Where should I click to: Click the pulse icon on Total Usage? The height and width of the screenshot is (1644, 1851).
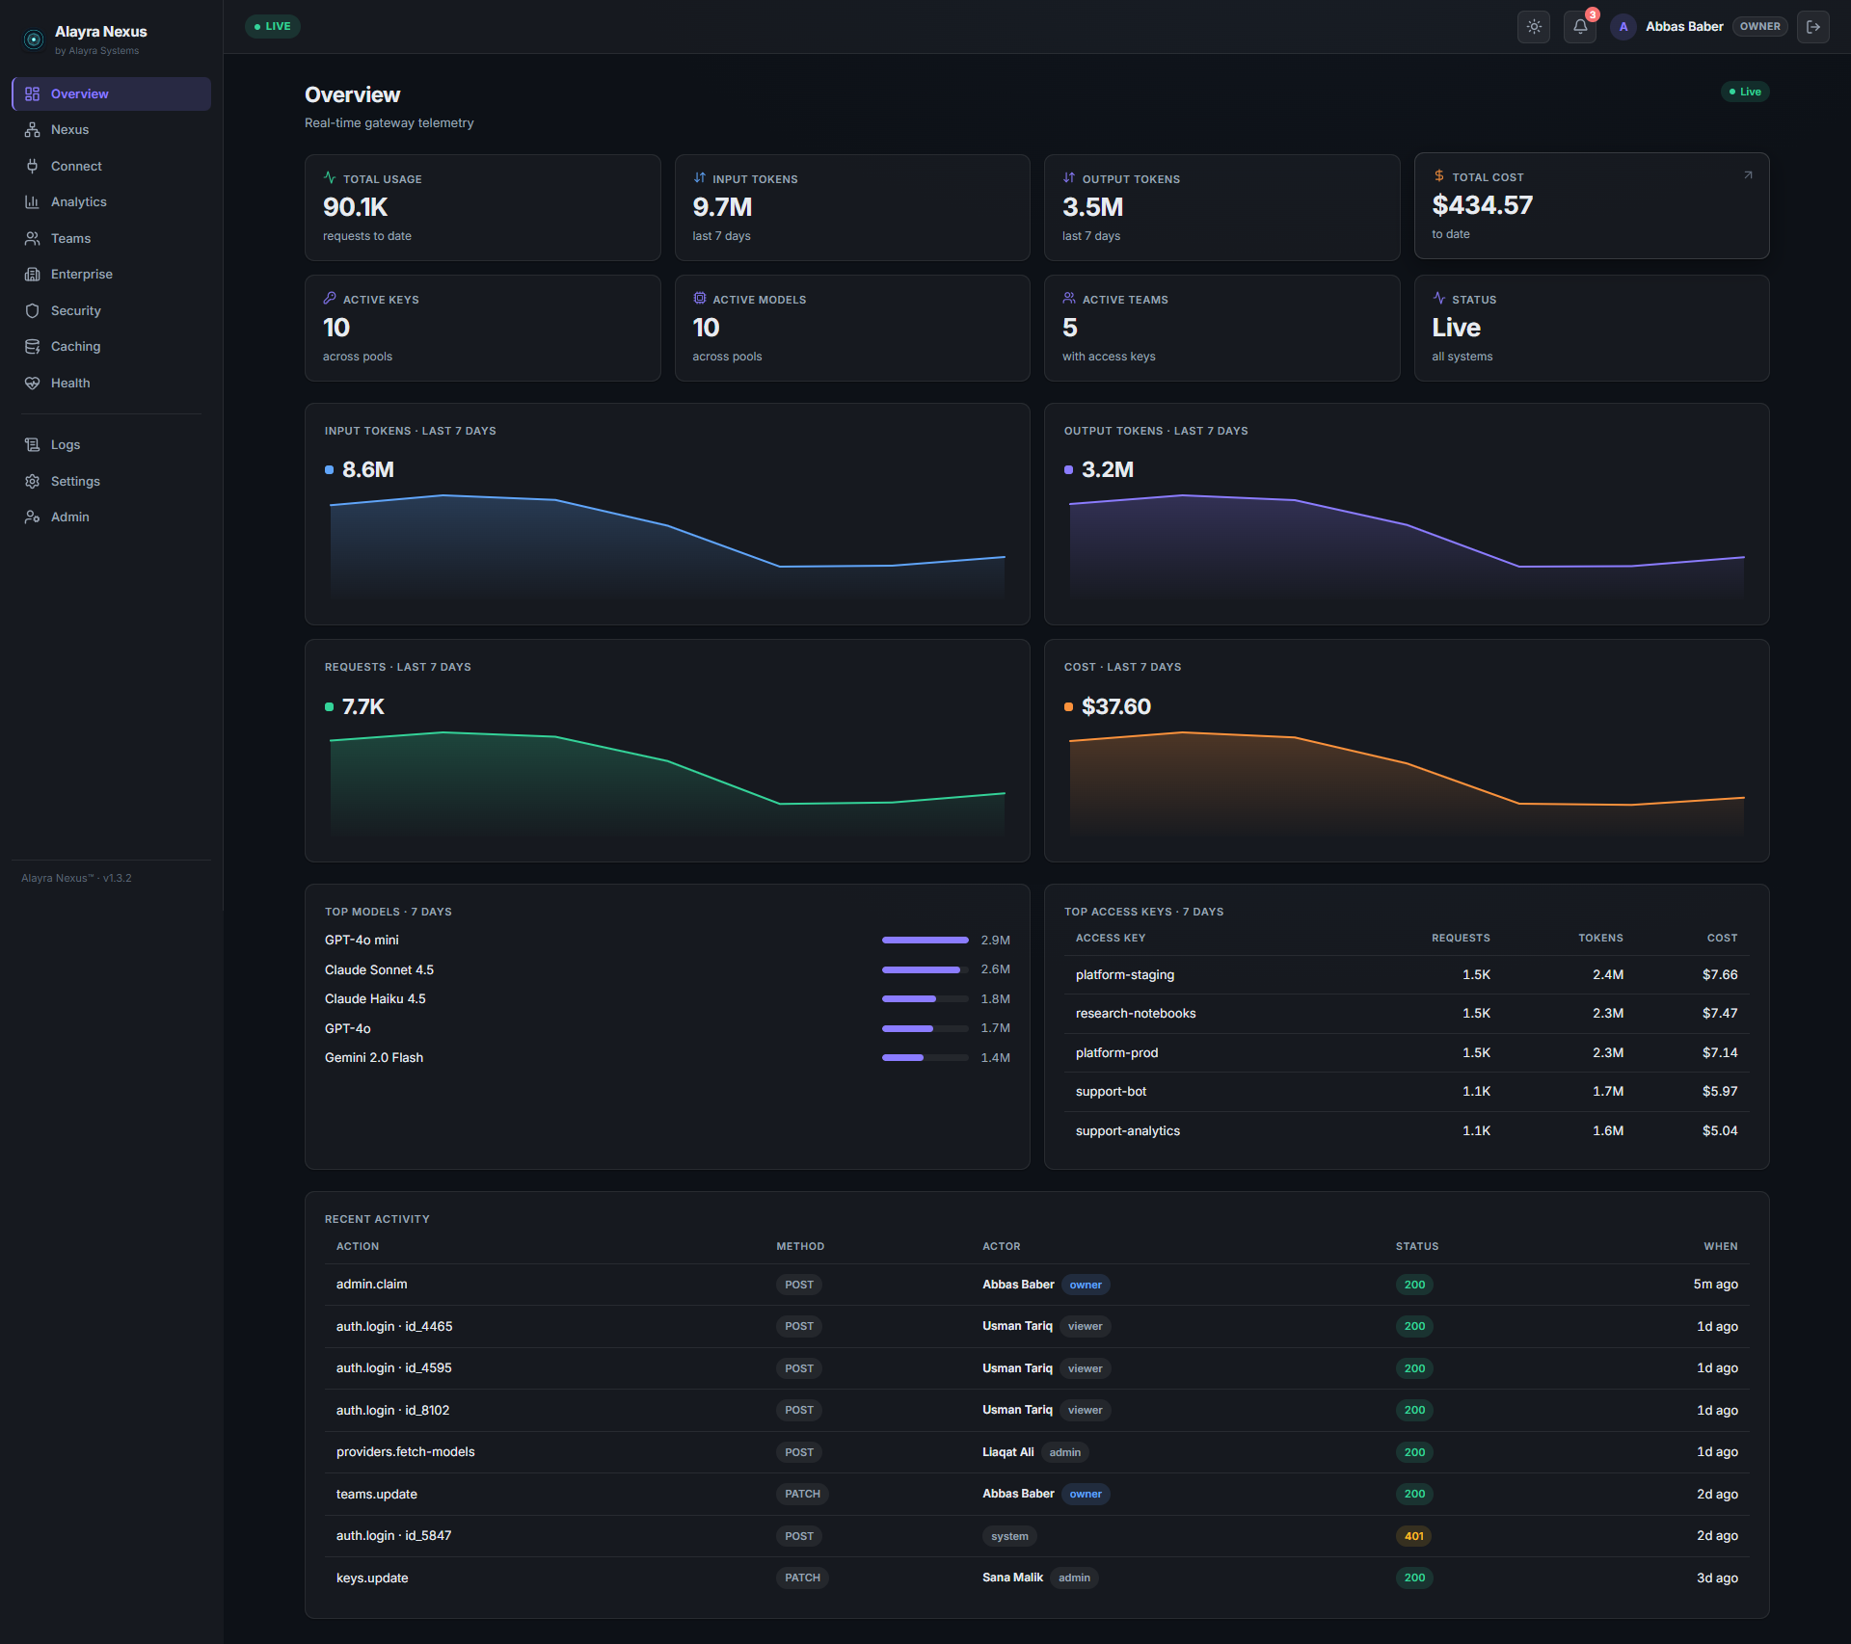(330, 178)
